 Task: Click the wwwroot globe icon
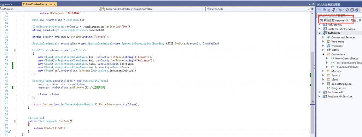329,46
